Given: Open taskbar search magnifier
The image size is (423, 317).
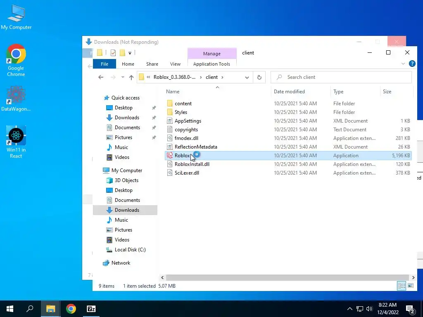Looking at the screenshot, I should (30, 309).
